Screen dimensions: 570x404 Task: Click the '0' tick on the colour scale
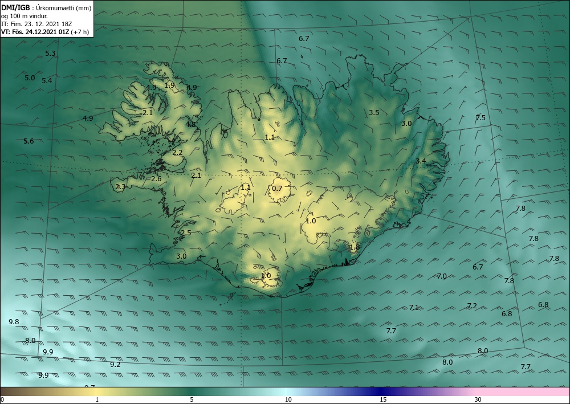point(2,399)
